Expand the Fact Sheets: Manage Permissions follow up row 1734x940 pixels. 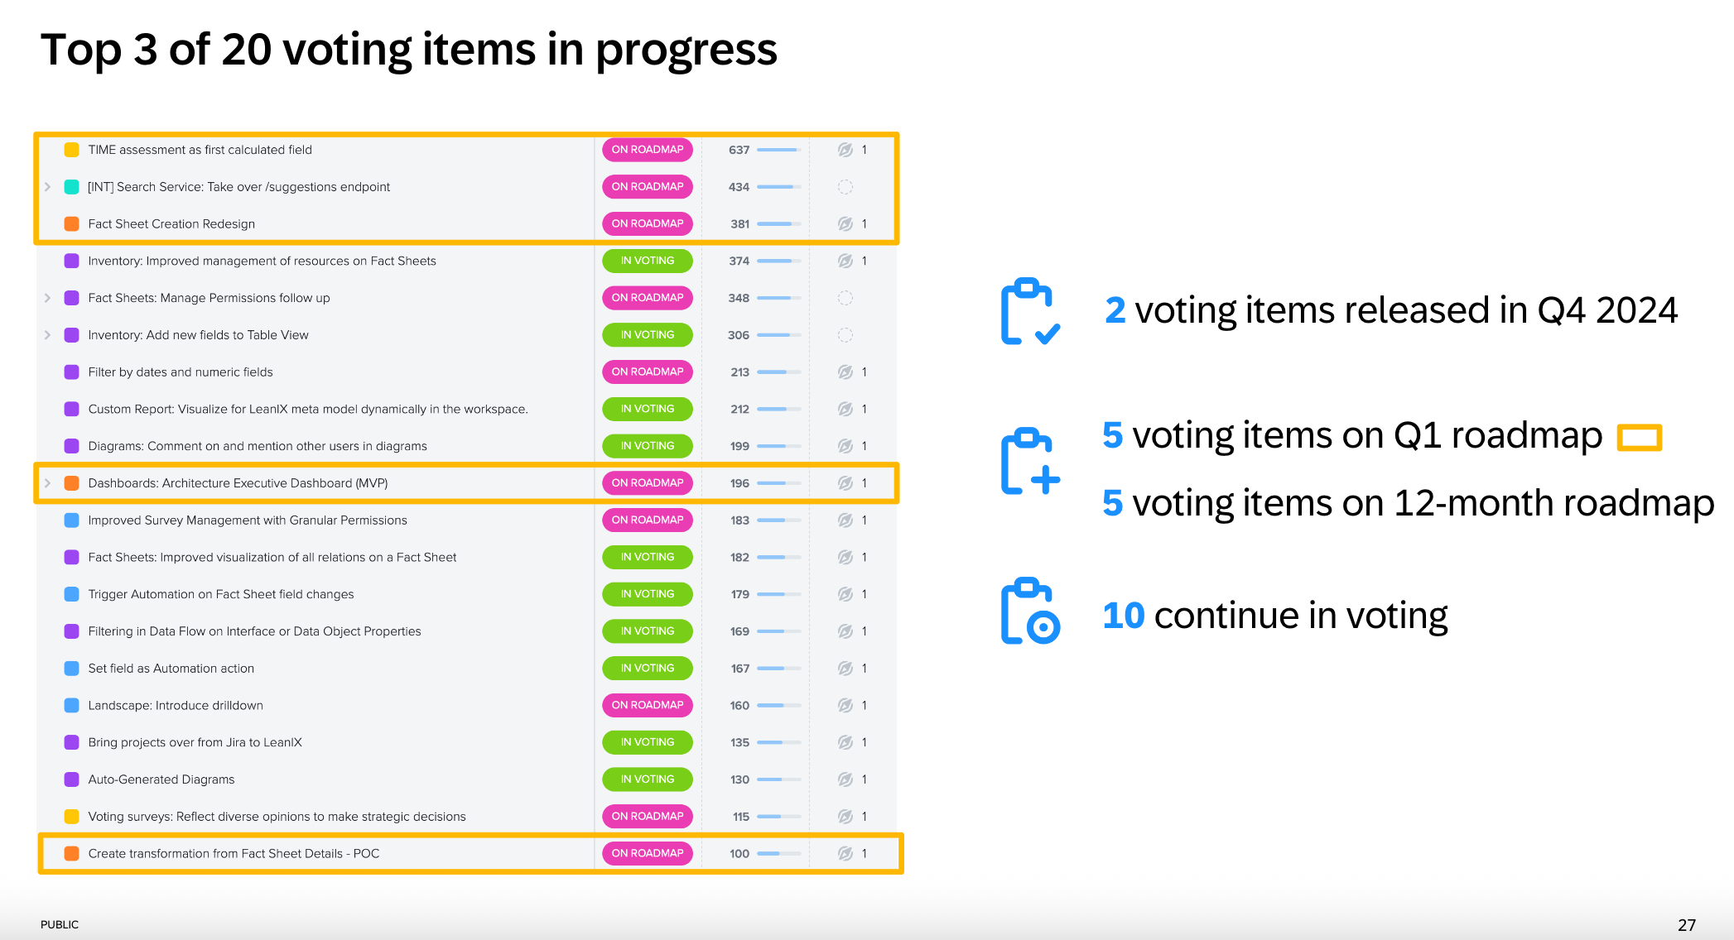[x=47, y=298]
